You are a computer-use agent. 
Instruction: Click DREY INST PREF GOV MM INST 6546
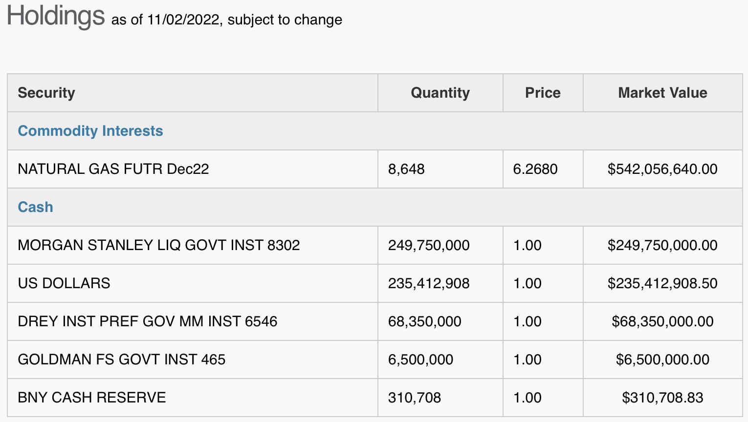tap(148, 321)
